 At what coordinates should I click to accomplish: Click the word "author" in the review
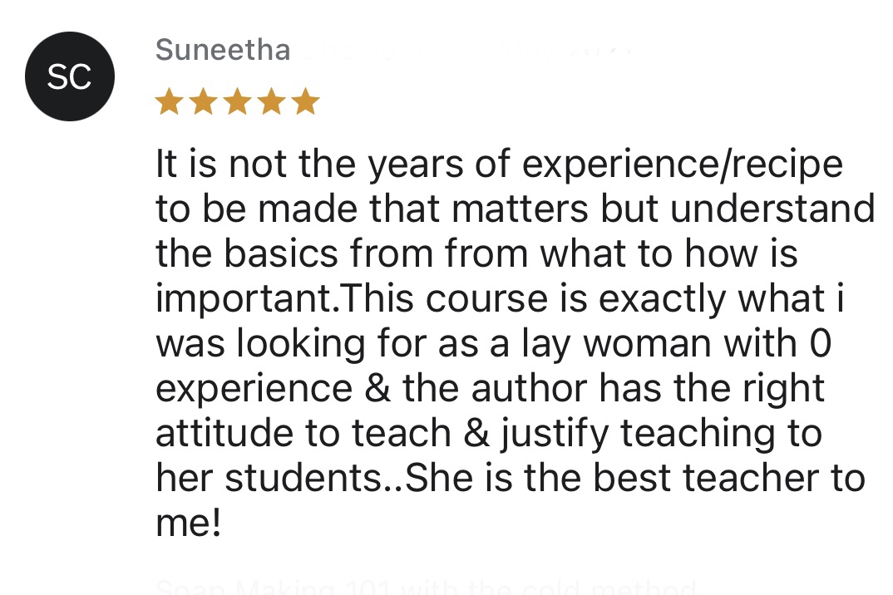click(x=529, y=389)
